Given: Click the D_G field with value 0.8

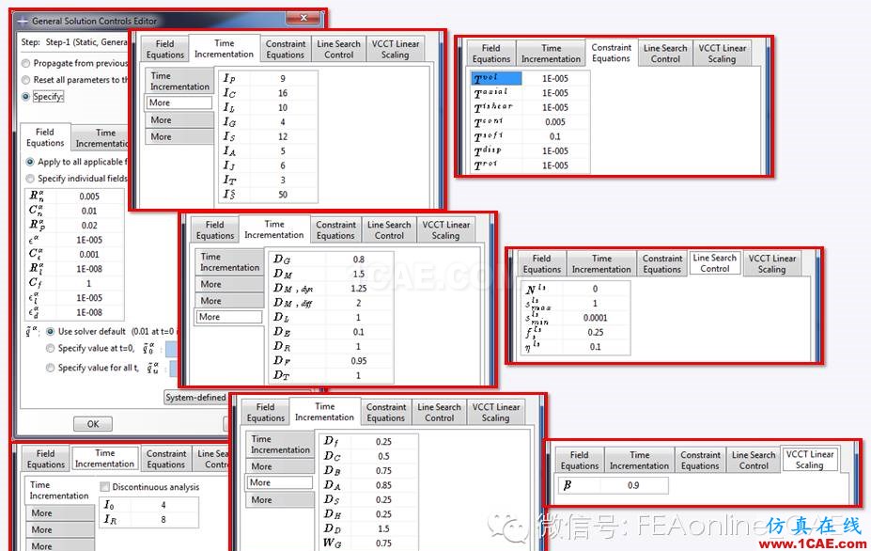Looking at the screenshot, I should pos(358,260).
